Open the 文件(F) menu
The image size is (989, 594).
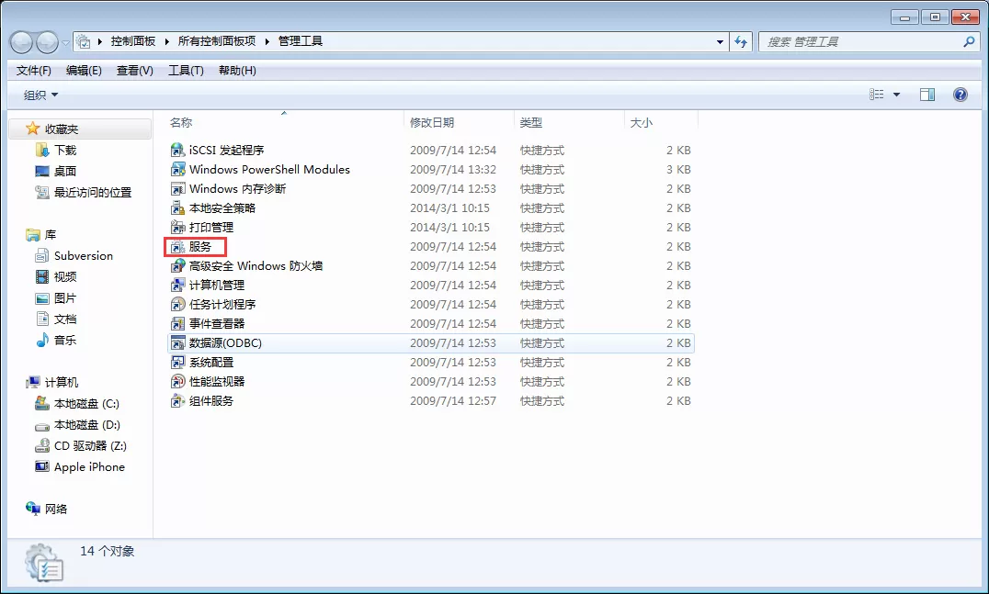click(33, 71)
